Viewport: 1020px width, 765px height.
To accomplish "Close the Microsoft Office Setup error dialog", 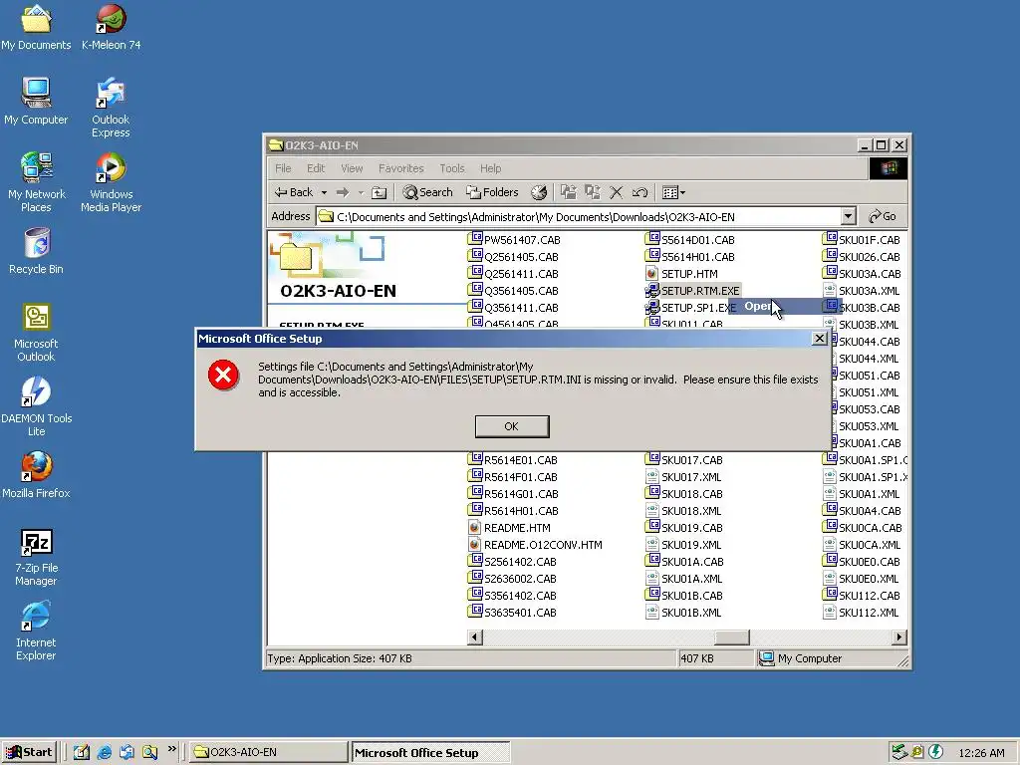I will pyautogui.click(x=820, y=339).
